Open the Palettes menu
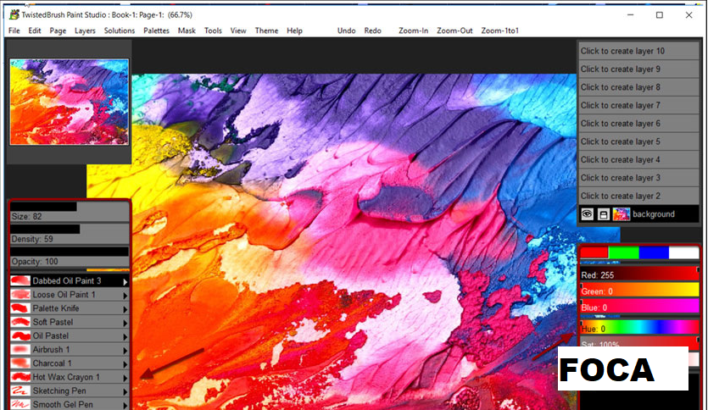The width and height of the screenshot is (708, 410). coord(156,30)
